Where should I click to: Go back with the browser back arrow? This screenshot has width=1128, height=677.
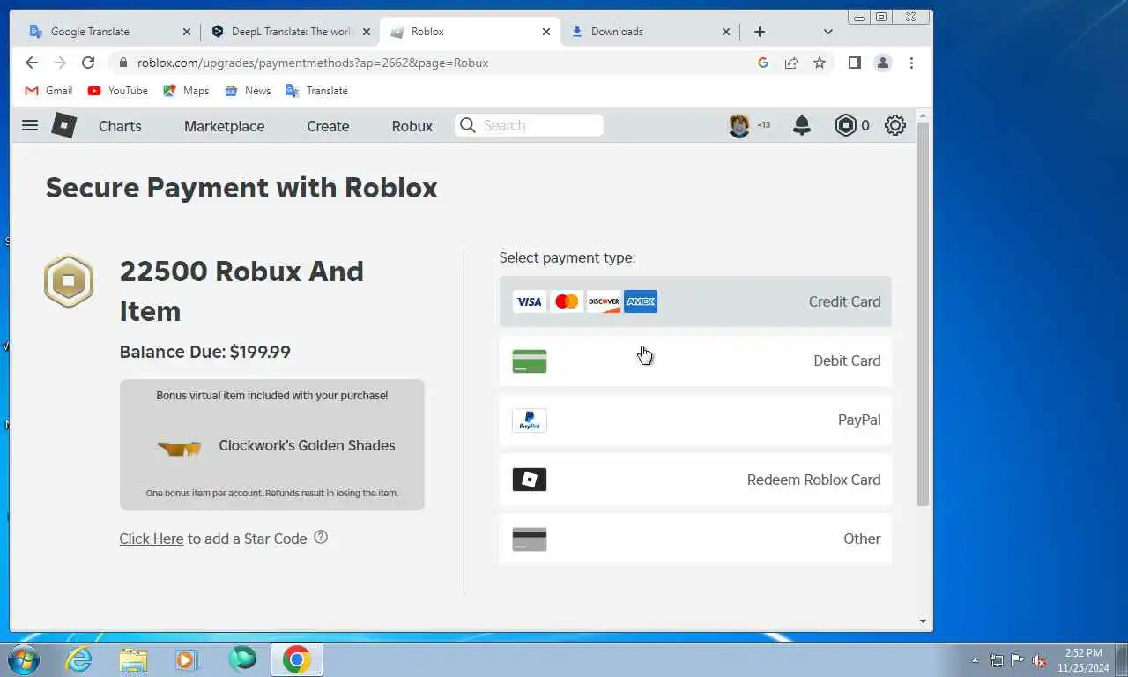pos(32,63)
